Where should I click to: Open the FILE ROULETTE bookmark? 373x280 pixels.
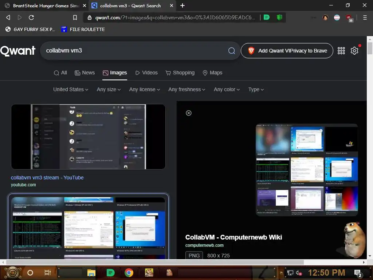tap(83, 29)
